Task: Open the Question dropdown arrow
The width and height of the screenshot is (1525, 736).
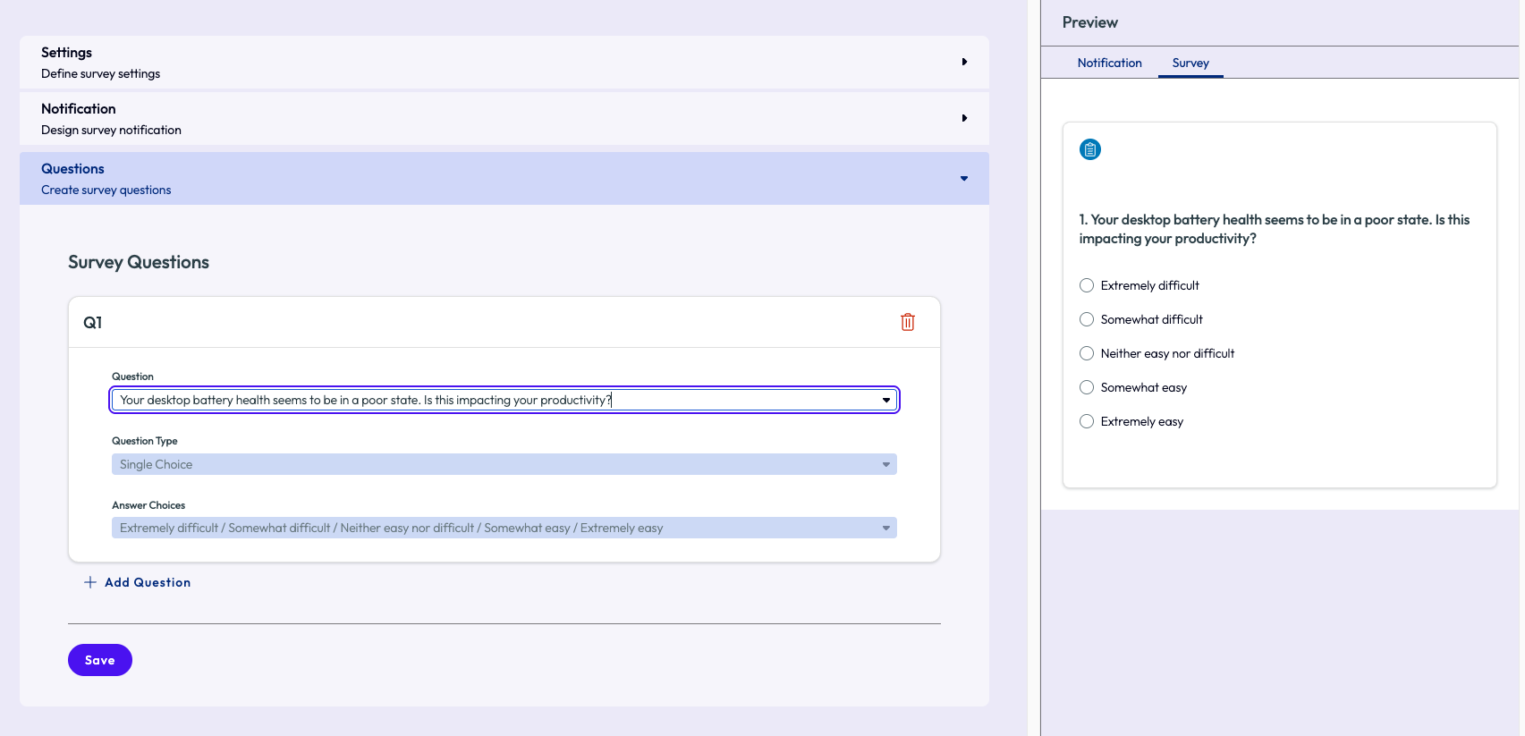Action: pyautogui.click(x=886, y=400)
